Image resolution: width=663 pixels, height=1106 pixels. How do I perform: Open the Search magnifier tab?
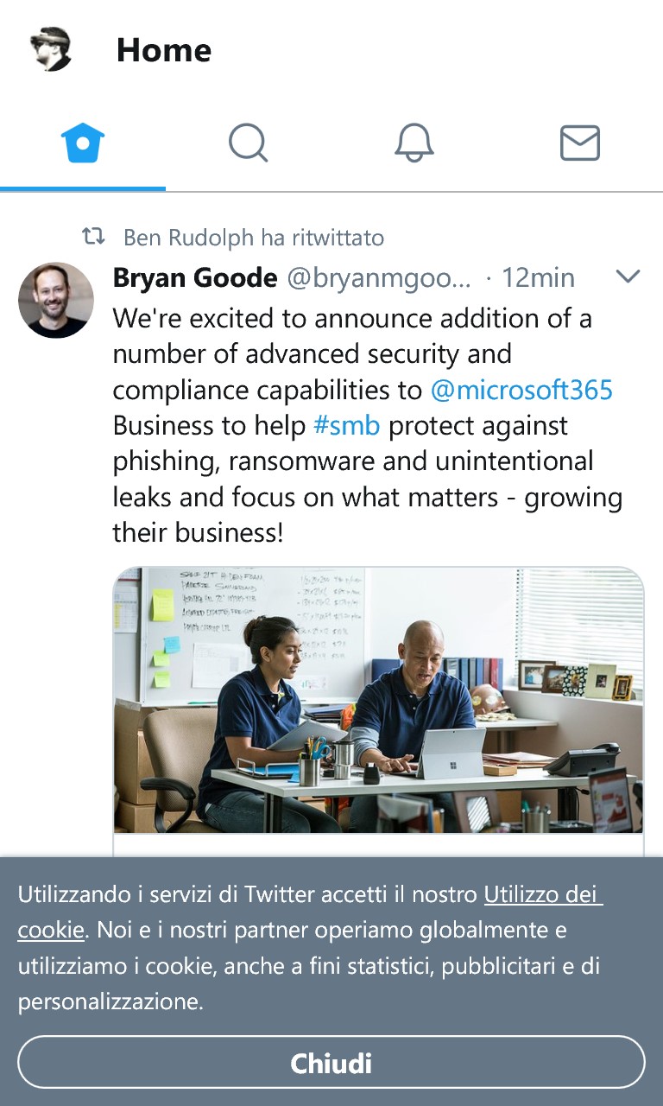click(x=249, y=143)
